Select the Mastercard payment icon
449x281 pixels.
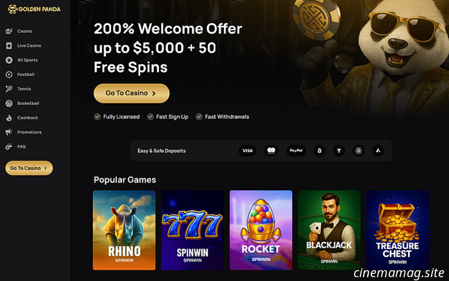271,151
